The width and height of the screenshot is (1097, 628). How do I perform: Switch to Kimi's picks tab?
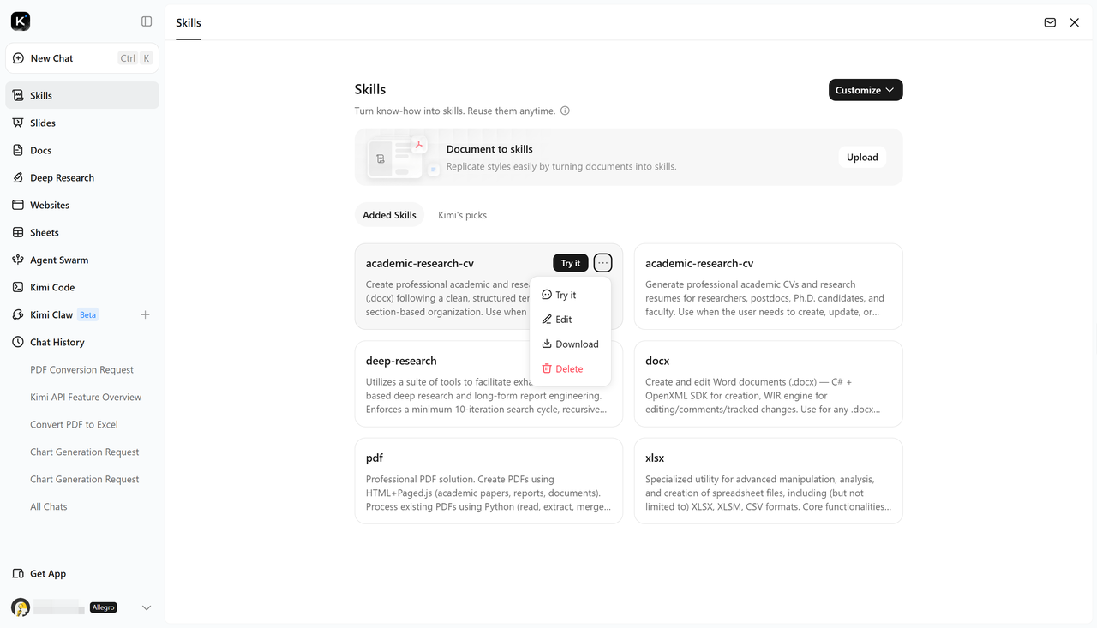point(462,215)
